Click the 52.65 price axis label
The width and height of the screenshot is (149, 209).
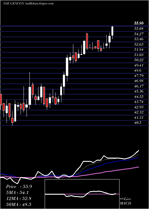(139, 44)
